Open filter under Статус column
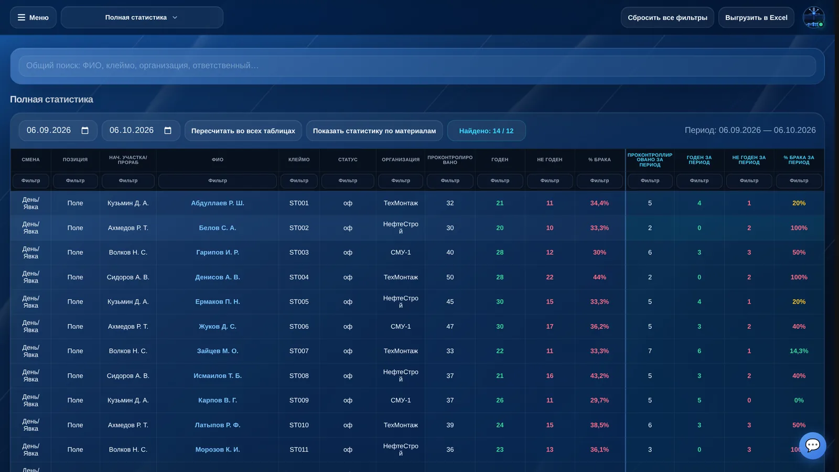839x472 pixels. (x=348, y=180)
